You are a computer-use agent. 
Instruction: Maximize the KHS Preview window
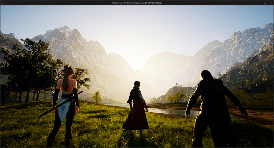265,3
